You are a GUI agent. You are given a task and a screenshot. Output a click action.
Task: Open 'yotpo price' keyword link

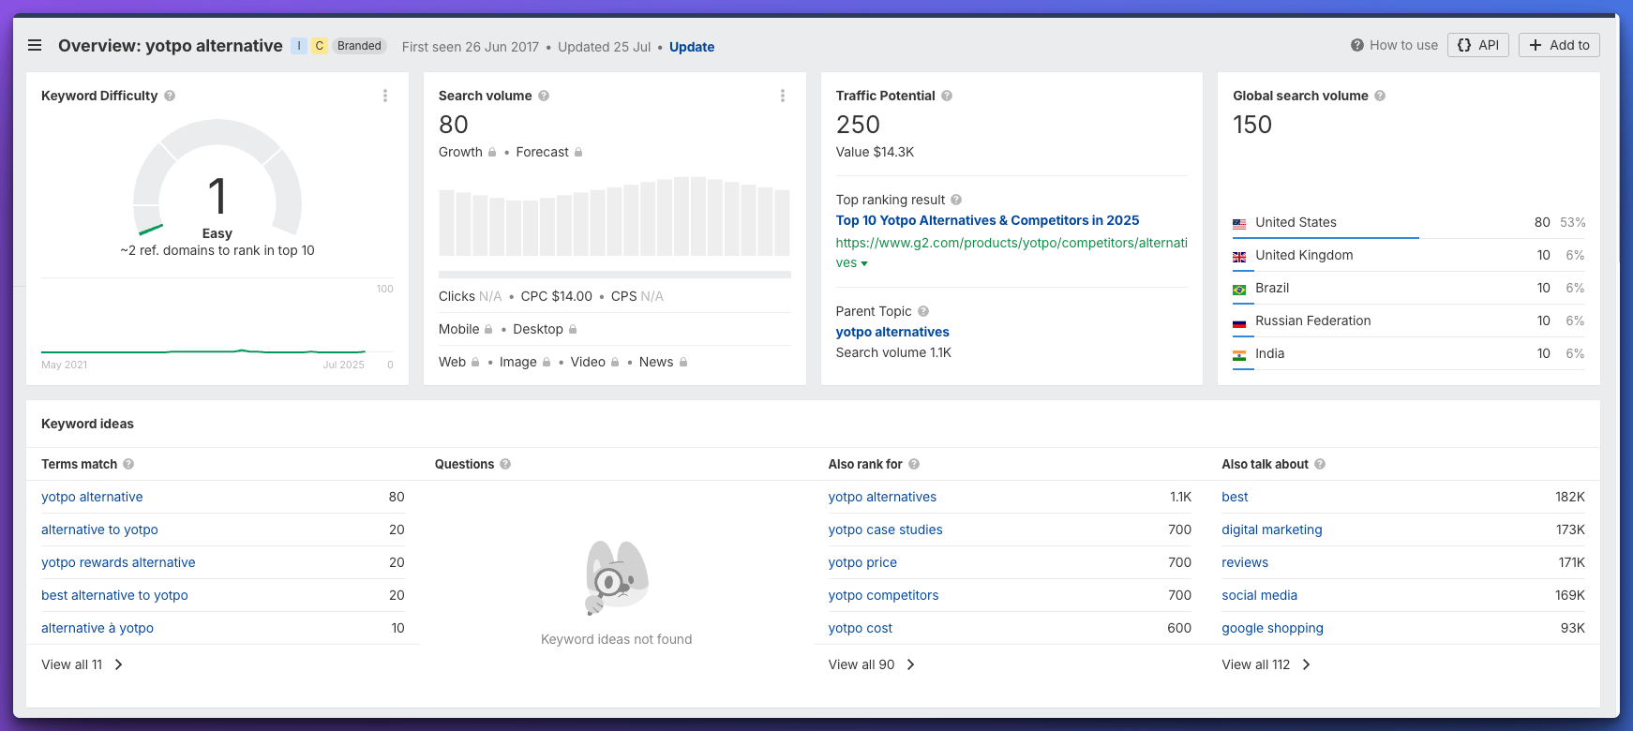point(862,562)
